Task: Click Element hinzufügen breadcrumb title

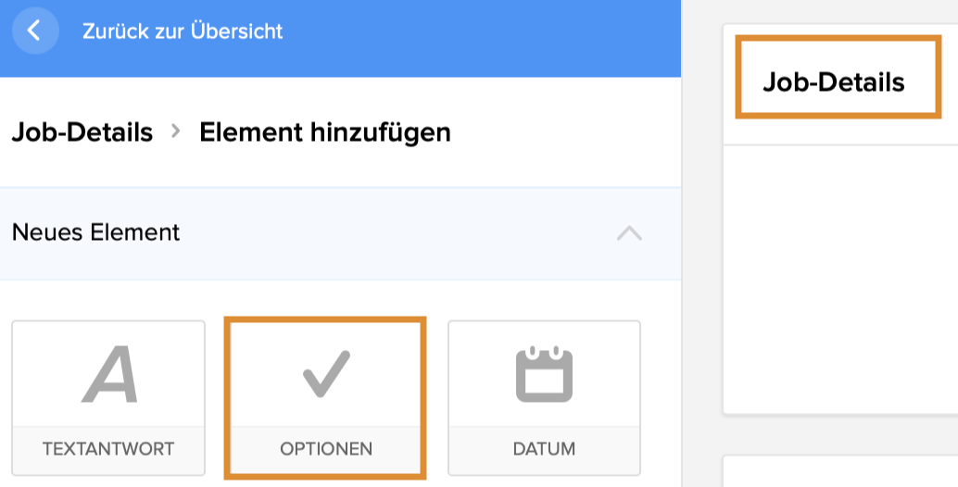Action: (x=325, y=132)
